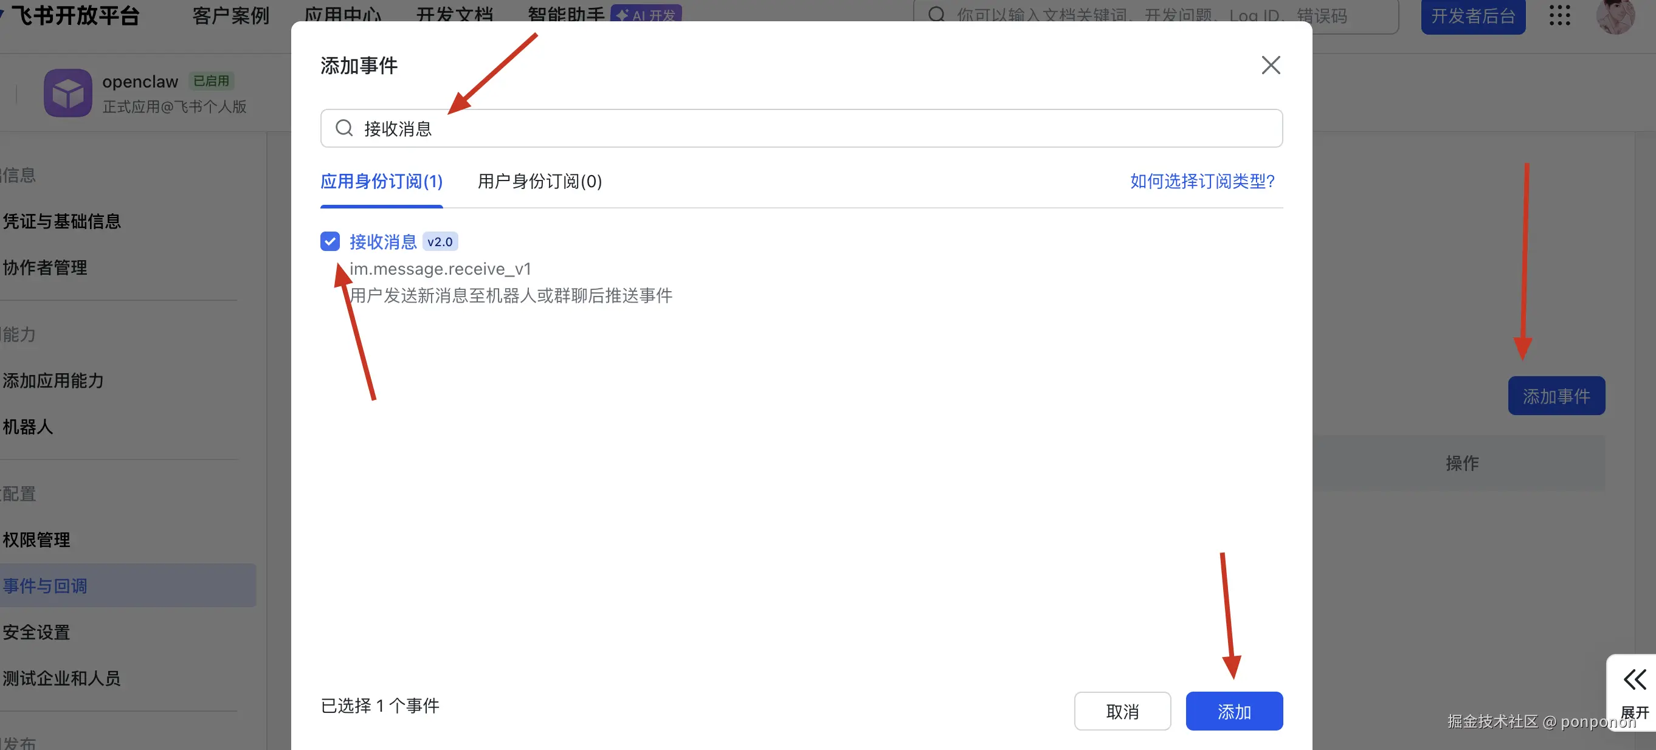Click the 开发者后台 button
Viewport: 1656px width, 750px height.
[x=1472, y=16]
